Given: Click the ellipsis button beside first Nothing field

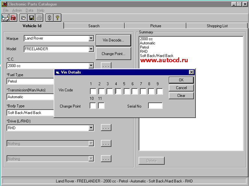Looking at the screenshot, I should coord(106,144).
